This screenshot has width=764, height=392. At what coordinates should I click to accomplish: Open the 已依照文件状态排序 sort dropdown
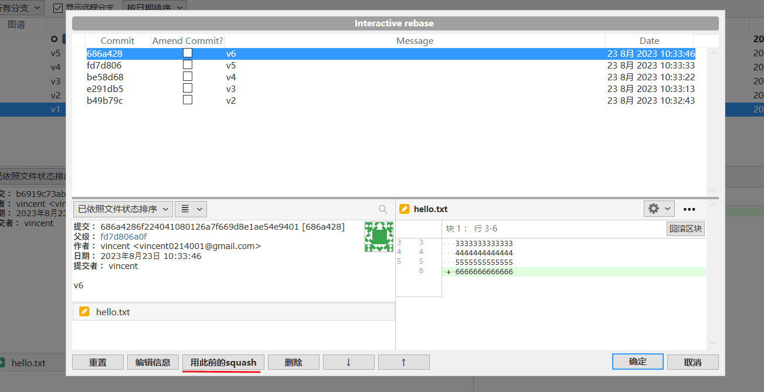123,209
